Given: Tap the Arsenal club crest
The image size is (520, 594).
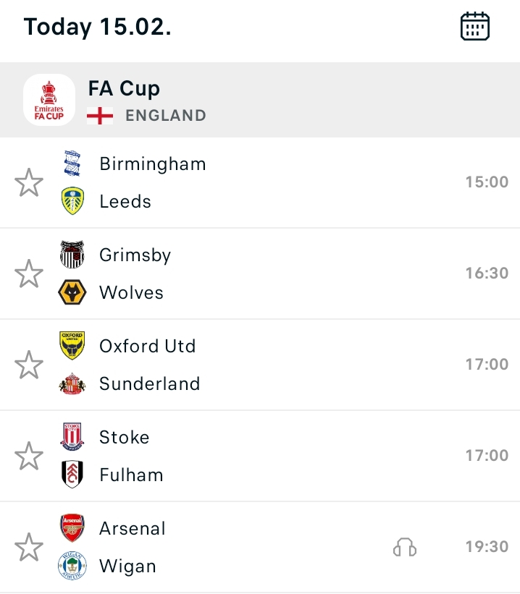Looking at the screenshot, I should [x=72, y=528].
